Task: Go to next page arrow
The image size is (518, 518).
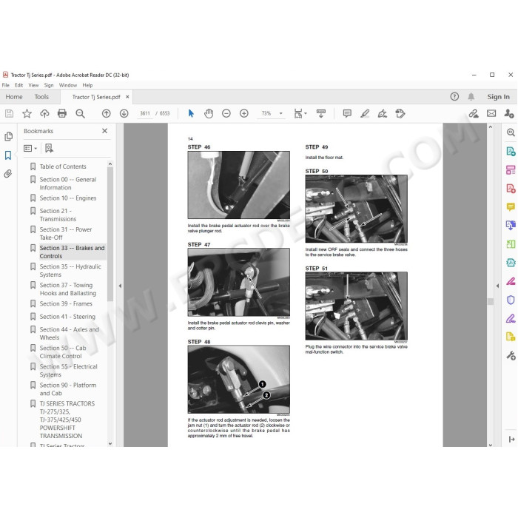Action: 124,114
